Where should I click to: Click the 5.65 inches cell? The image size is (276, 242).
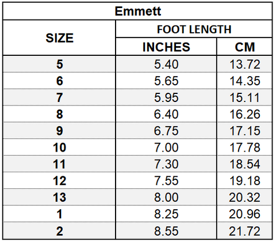[x=166, y=81]
